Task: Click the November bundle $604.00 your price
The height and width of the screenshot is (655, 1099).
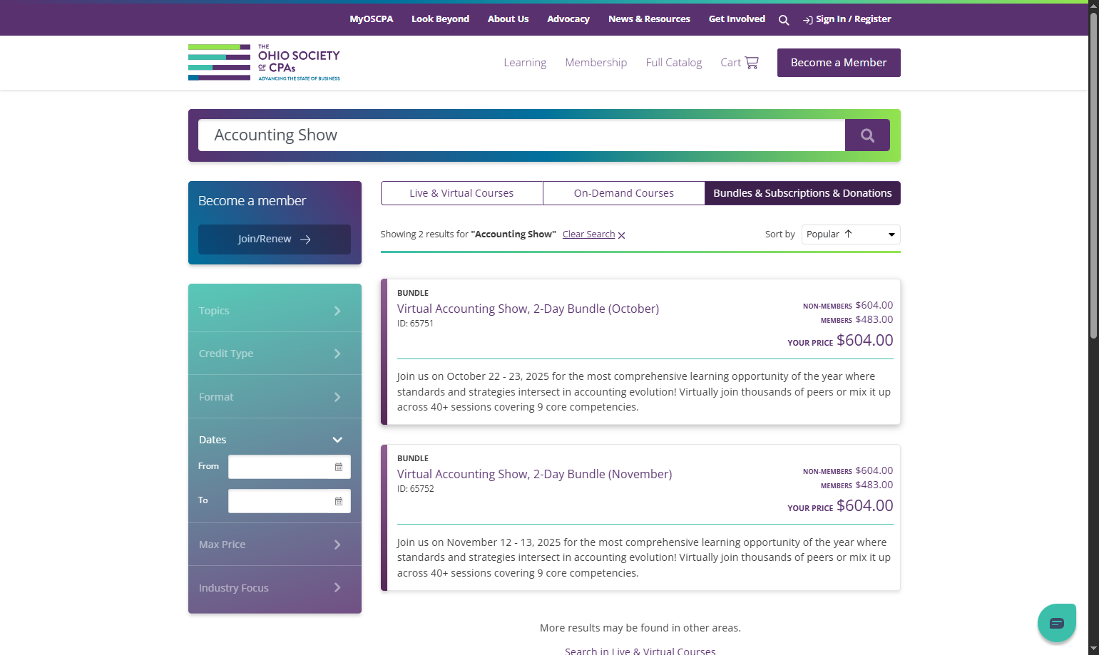Action: [864, 506]
